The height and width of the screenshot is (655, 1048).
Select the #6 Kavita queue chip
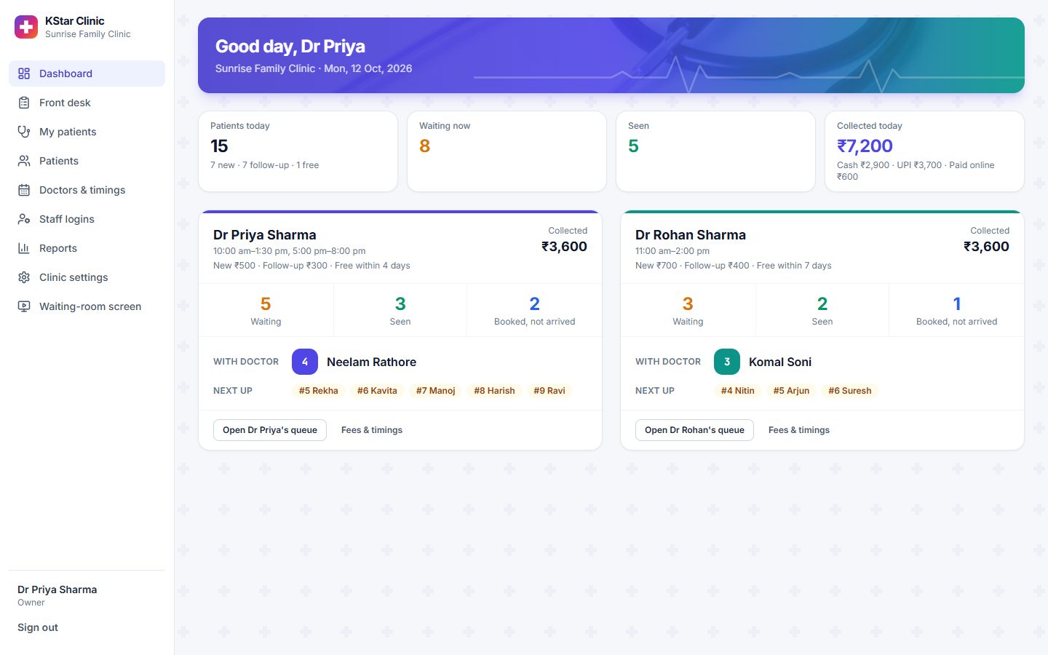pos(377,391)
